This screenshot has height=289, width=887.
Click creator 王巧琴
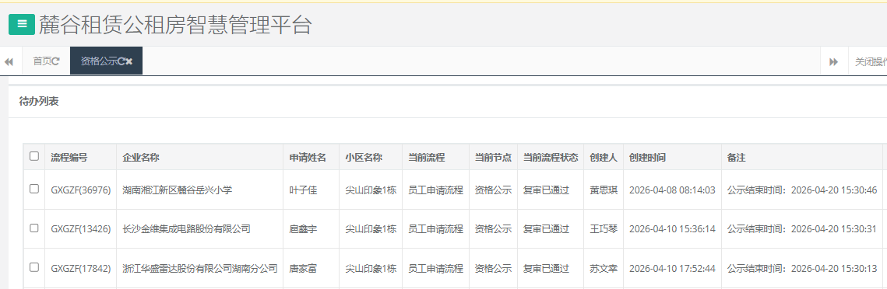click(604, 229)
